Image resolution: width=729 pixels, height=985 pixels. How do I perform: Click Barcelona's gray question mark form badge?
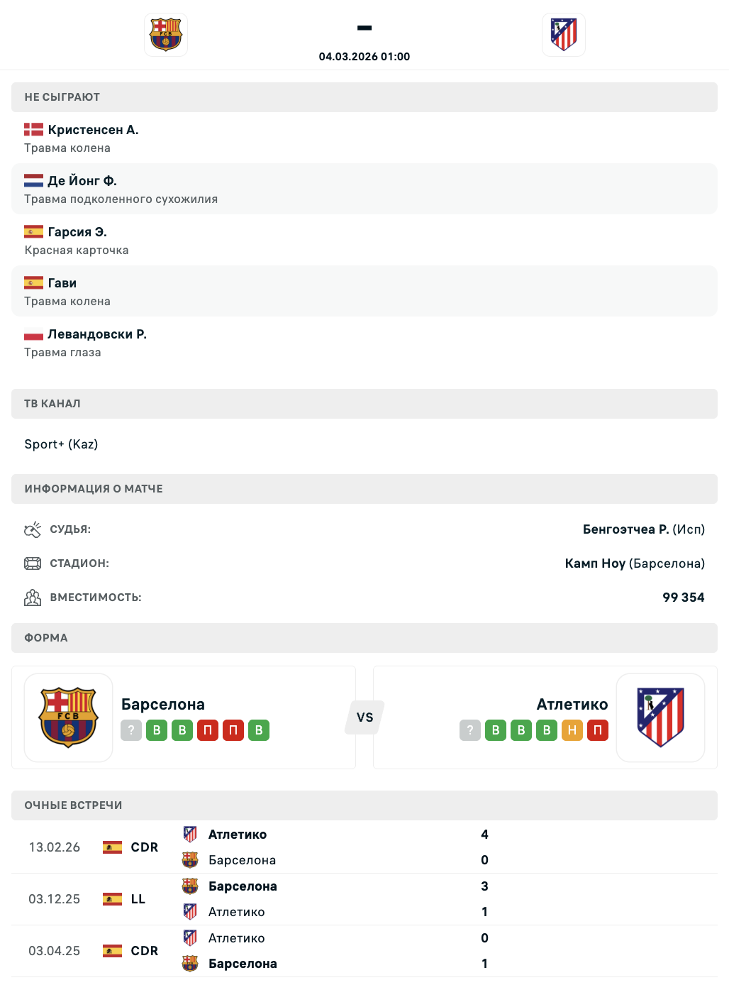coord(131,730)
